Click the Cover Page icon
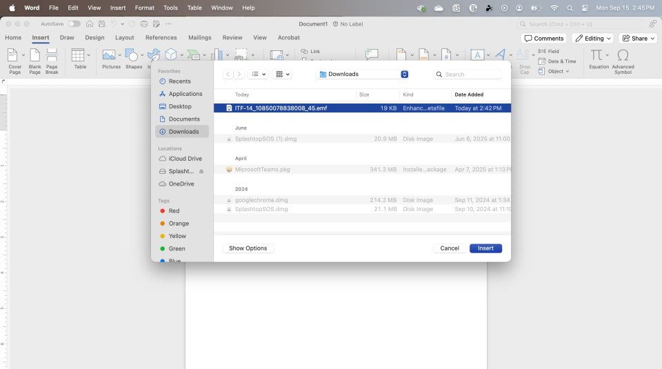This screenshot has width=662, height=369. point(13,56)
